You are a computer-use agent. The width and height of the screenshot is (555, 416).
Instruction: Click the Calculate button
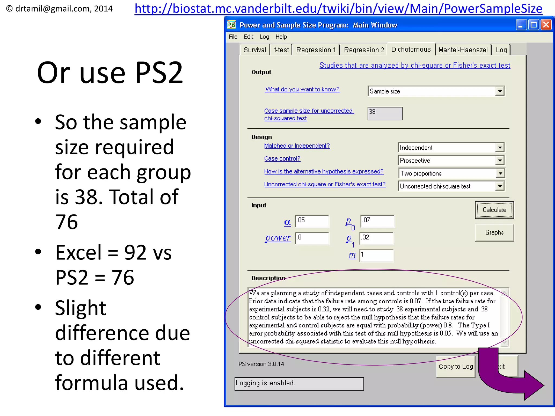494,210
